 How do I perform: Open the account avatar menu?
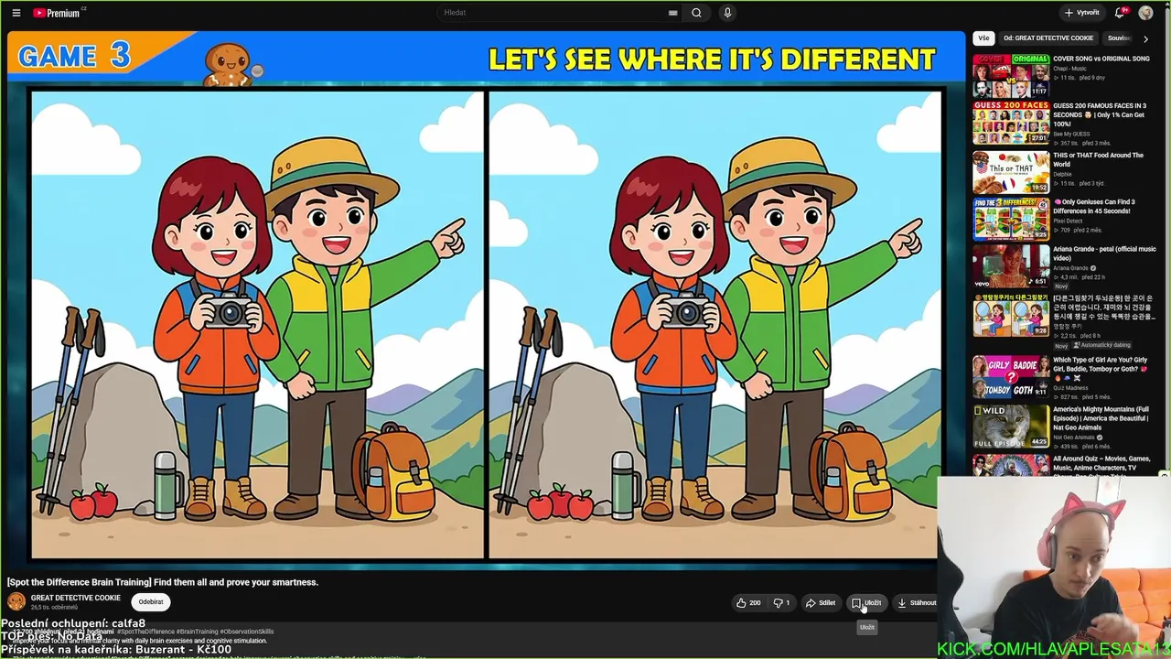coord(1145,13)
